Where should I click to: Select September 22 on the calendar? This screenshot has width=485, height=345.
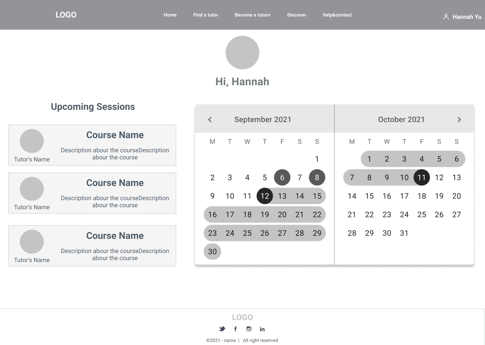click(x=317, y=215)
